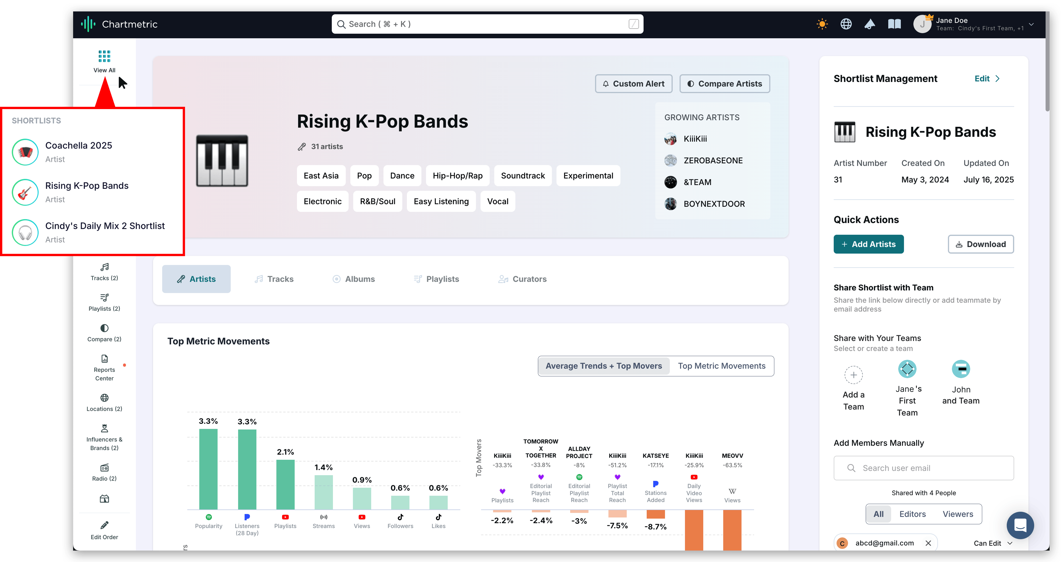Click the Compare Artists button
The image size is (1061, 562).
pos(724,84)
